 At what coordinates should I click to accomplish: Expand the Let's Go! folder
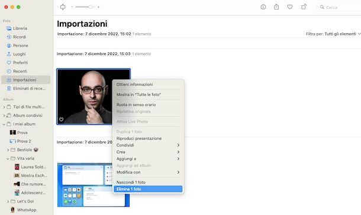8,201
